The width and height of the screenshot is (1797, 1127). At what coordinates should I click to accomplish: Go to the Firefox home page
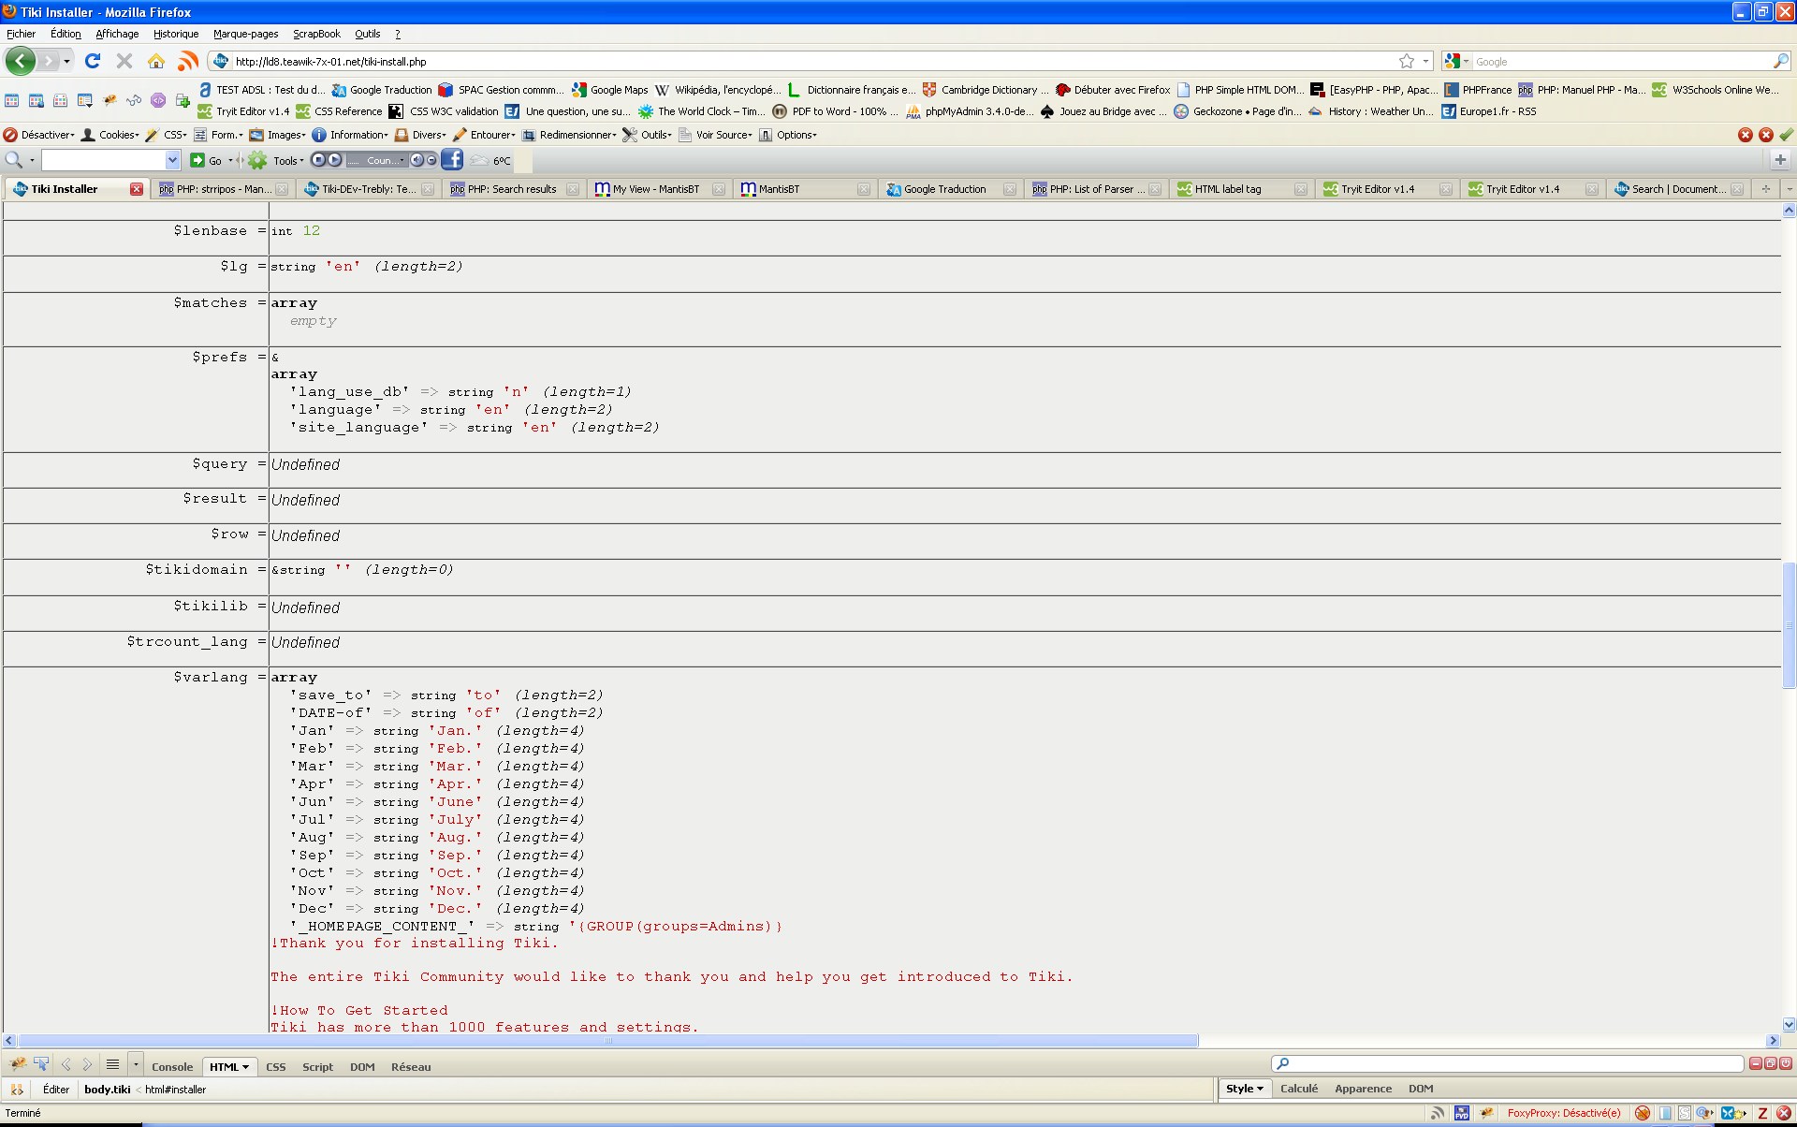(156, 61)
